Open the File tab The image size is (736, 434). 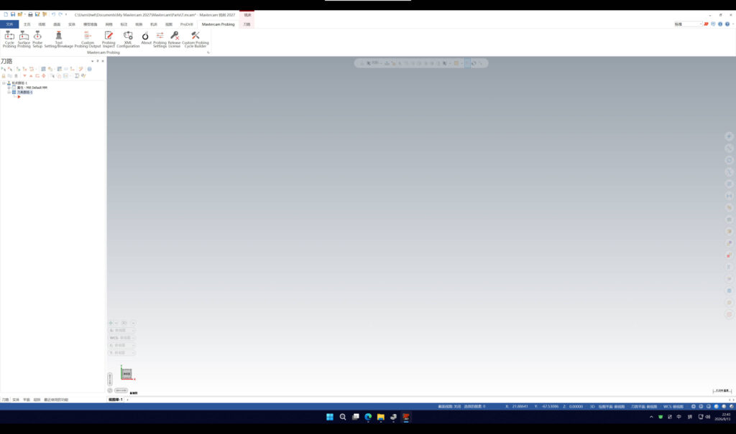(x=9, y=24)
